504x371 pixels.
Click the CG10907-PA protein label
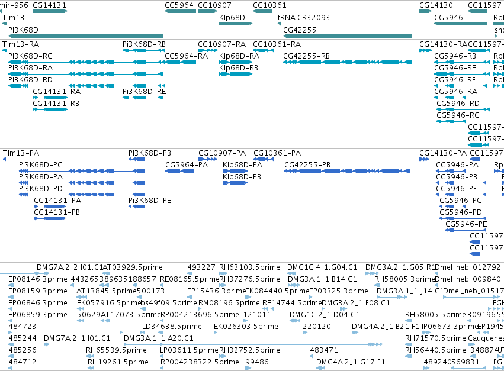coord(222,153)
